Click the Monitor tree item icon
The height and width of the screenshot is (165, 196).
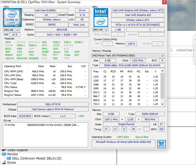coord(4,154)
